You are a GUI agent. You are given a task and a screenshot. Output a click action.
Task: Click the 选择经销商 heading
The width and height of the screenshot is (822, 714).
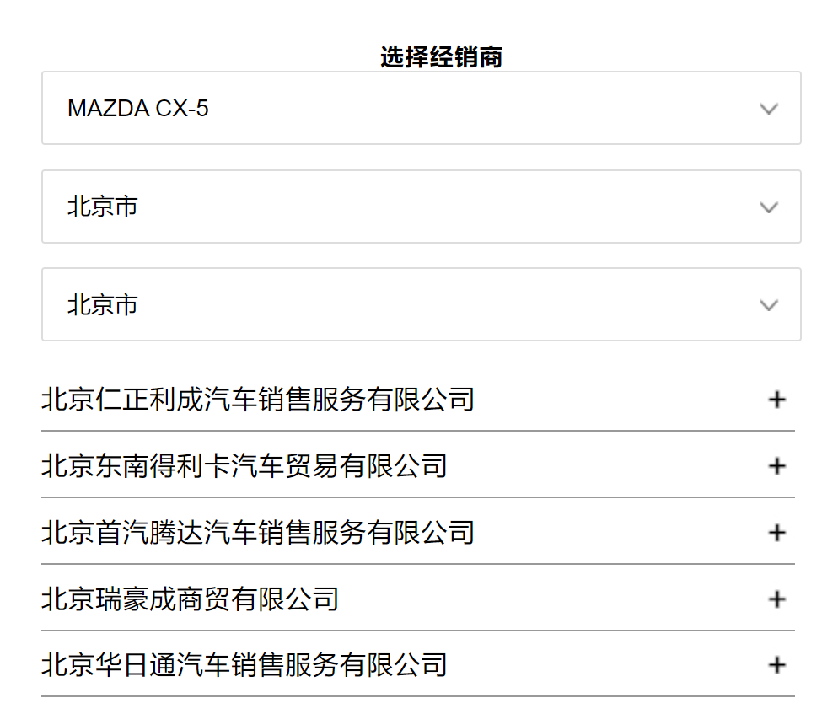pyautogui.click(x=442, y=56)
